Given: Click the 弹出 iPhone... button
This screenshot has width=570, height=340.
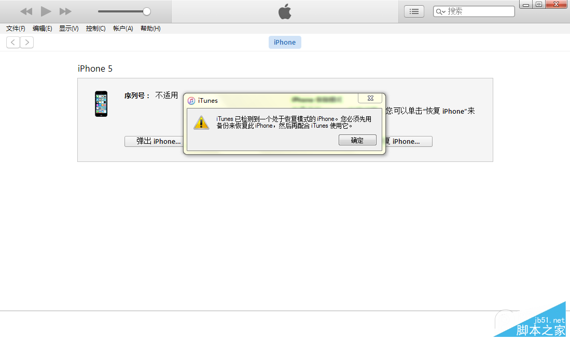Looking at the screenshot, I should tap(154, 142).
